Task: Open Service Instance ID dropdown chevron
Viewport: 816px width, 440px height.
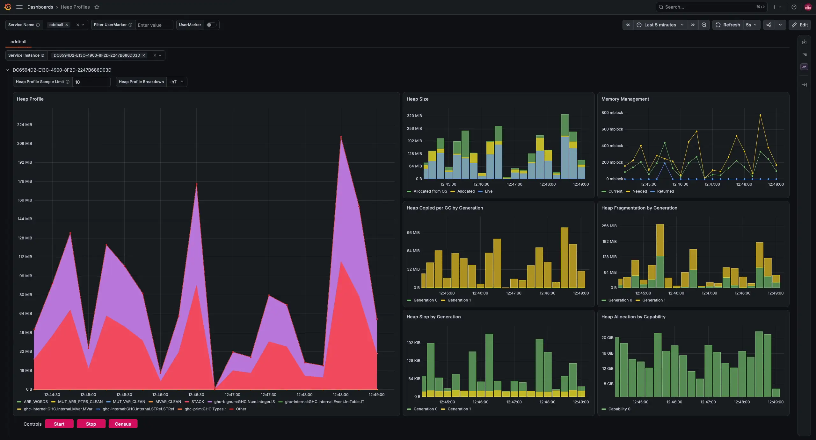Action: point(160,55)
